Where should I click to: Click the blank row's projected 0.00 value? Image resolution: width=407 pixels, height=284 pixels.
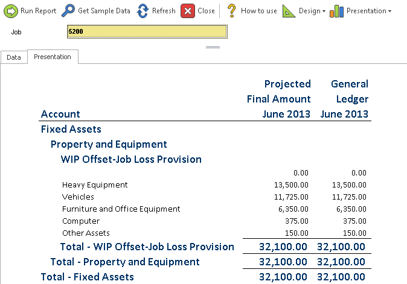(x=301, y=173)
